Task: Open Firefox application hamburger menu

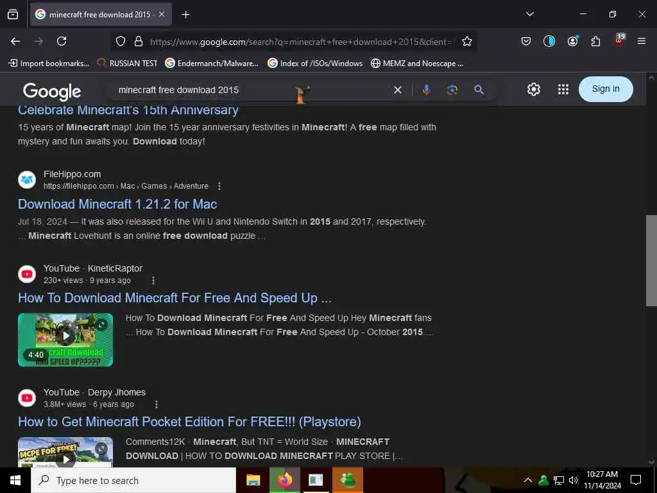Action: click(642, 41)
